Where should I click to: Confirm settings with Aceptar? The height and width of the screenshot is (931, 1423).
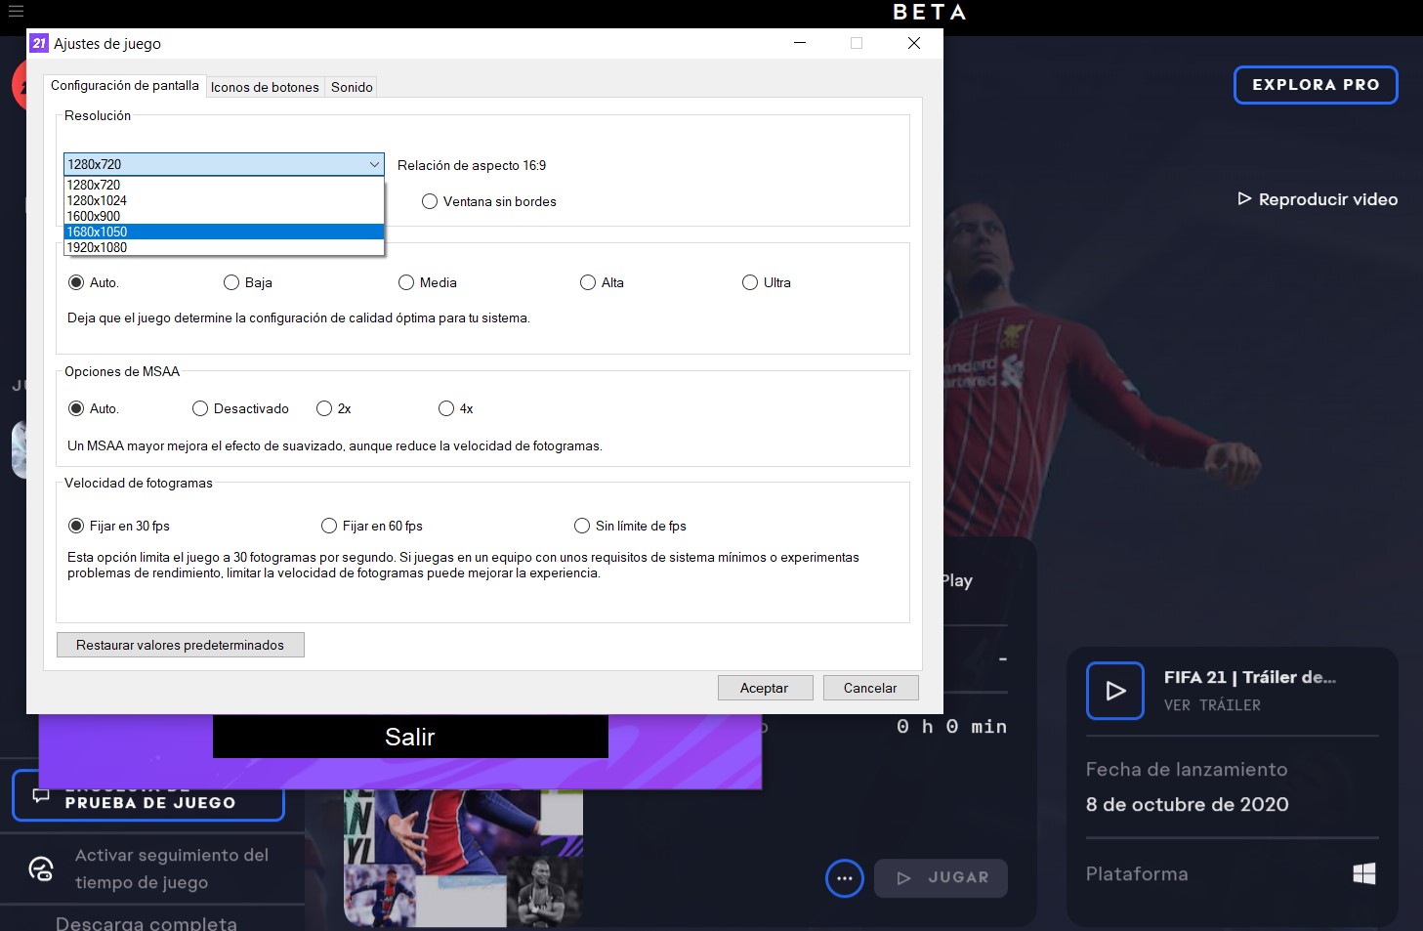point(765,687)
